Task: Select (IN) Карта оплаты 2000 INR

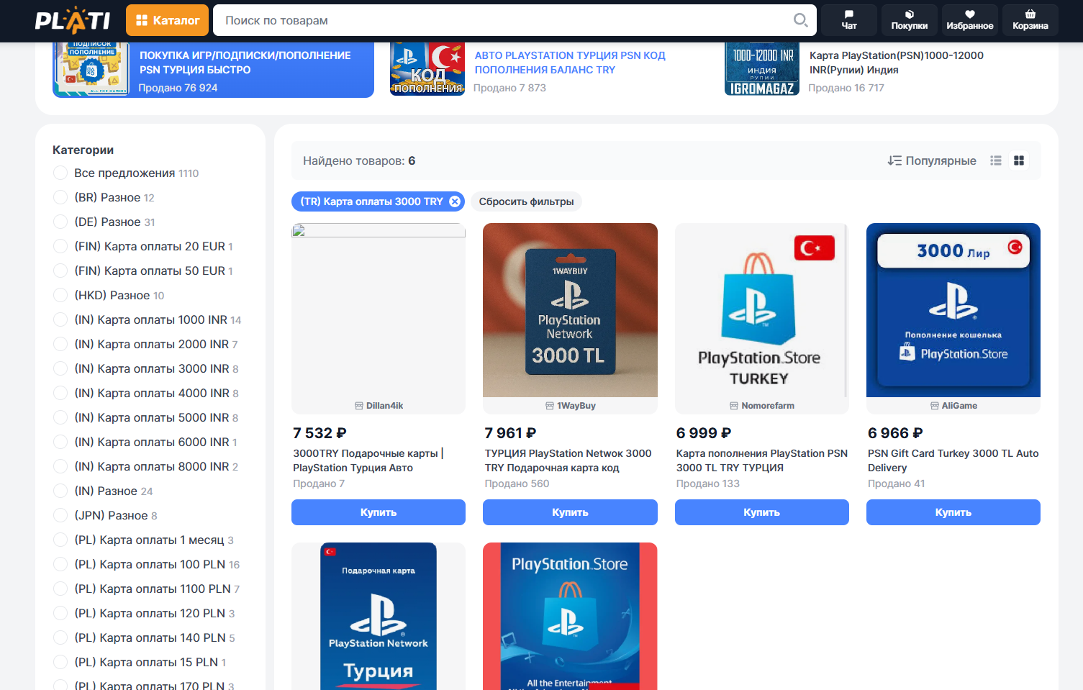Action: pyautogui.click(x=145, y=345)
